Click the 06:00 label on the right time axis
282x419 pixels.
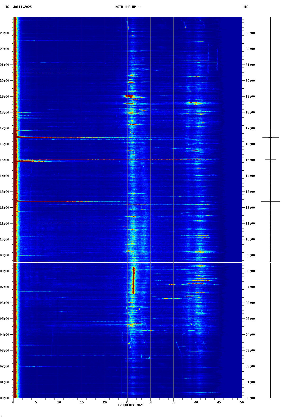coord(250,303)
